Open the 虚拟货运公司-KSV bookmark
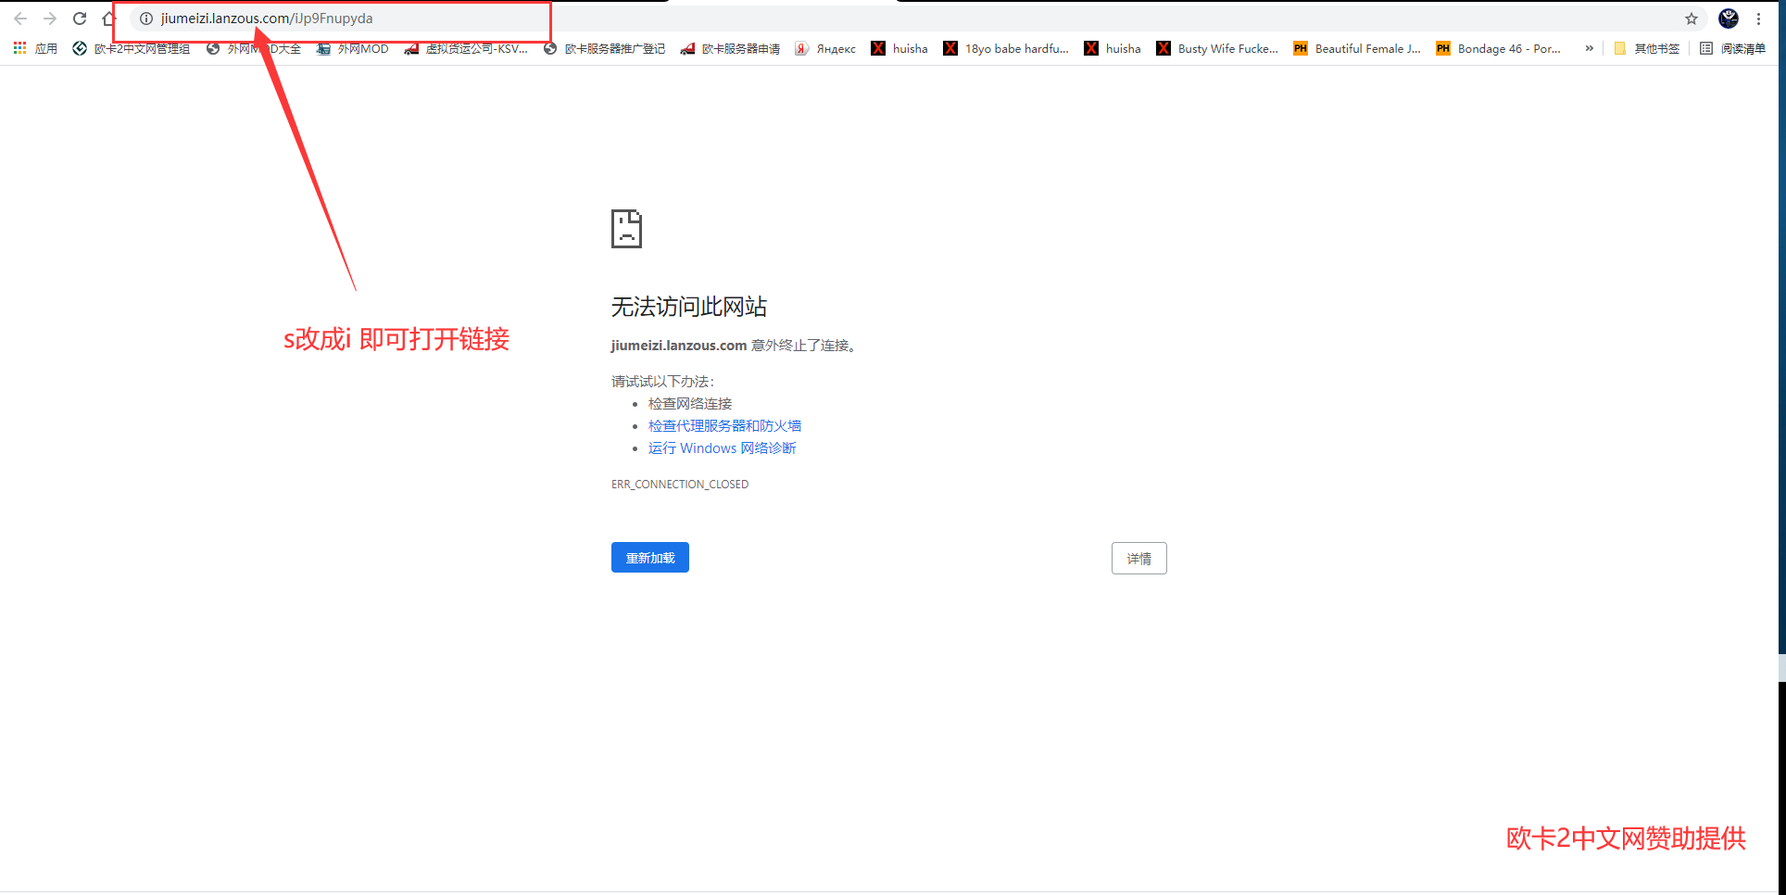Image resolution: width=1786 pixels, height=895 pixels. [466, 48]
